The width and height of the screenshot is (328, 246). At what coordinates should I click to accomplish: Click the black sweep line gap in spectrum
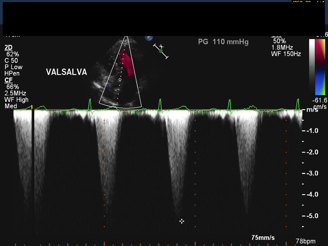[x=33, y=172]
